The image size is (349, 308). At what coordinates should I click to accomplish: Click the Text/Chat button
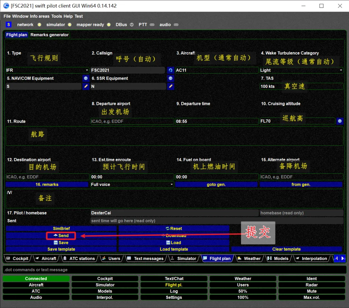pyautogui.click(x=174, y=279)
